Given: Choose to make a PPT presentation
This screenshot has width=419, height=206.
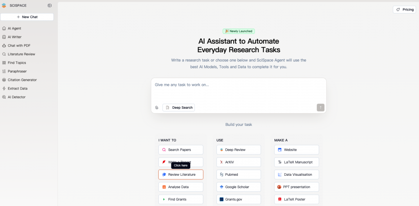Looking at the screenshot, I should pos(297,187).
